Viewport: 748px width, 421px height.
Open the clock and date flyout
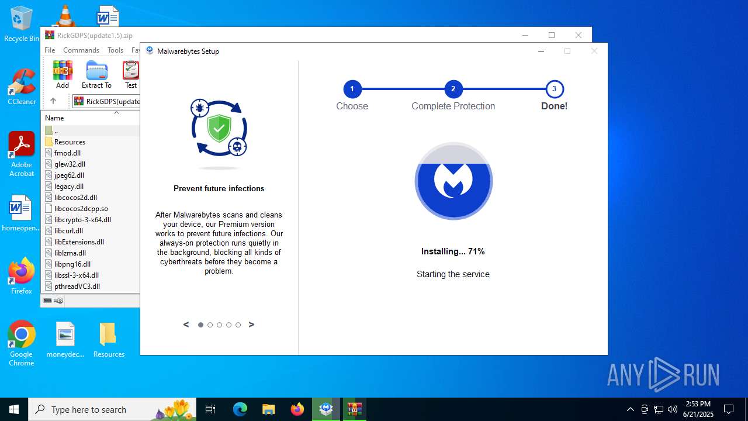coord(698,409)
